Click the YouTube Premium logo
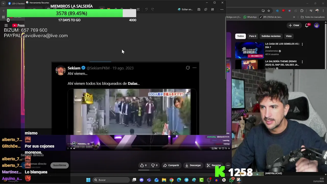The width and height of the screenshot is (327, 184). [x=18, y=26]
